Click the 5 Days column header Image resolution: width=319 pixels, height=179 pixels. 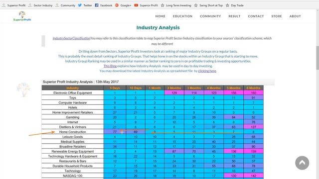pyautogui.click(x=115, y=88)
